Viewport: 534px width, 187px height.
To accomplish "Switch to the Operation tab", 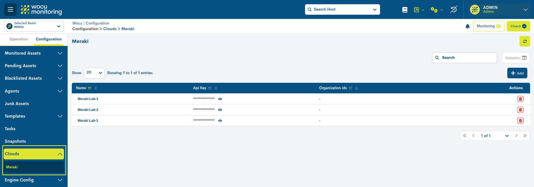I will [x=19, y=39].
